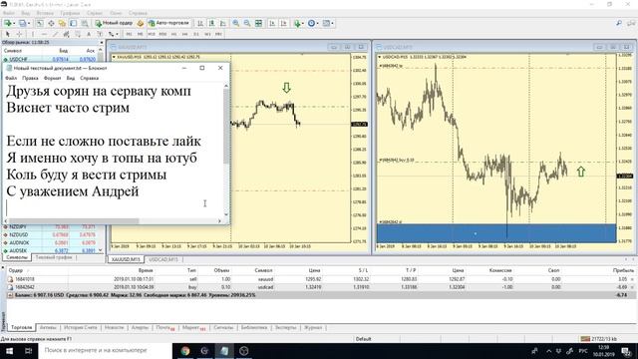Select the horizontal line drawing tool
This screenshot has height=359, width=638.
tap(44, 34)
